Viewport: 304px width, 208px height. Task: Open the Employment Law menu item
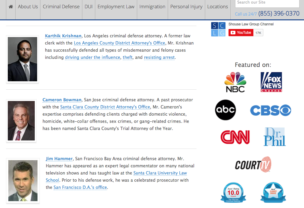(x=116, y=7)
